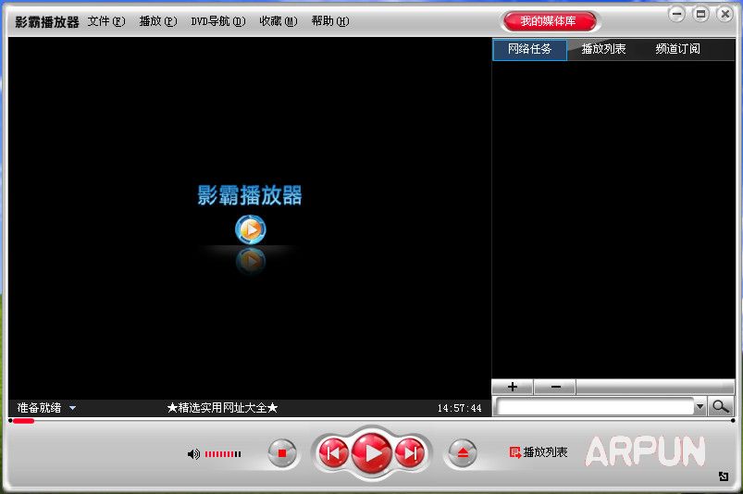Mute audio with the speaker icon

(x=193, y=454)
